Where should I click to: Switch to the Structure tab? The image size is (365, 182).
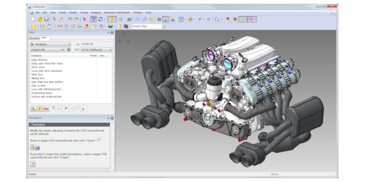tap(34, 38)
